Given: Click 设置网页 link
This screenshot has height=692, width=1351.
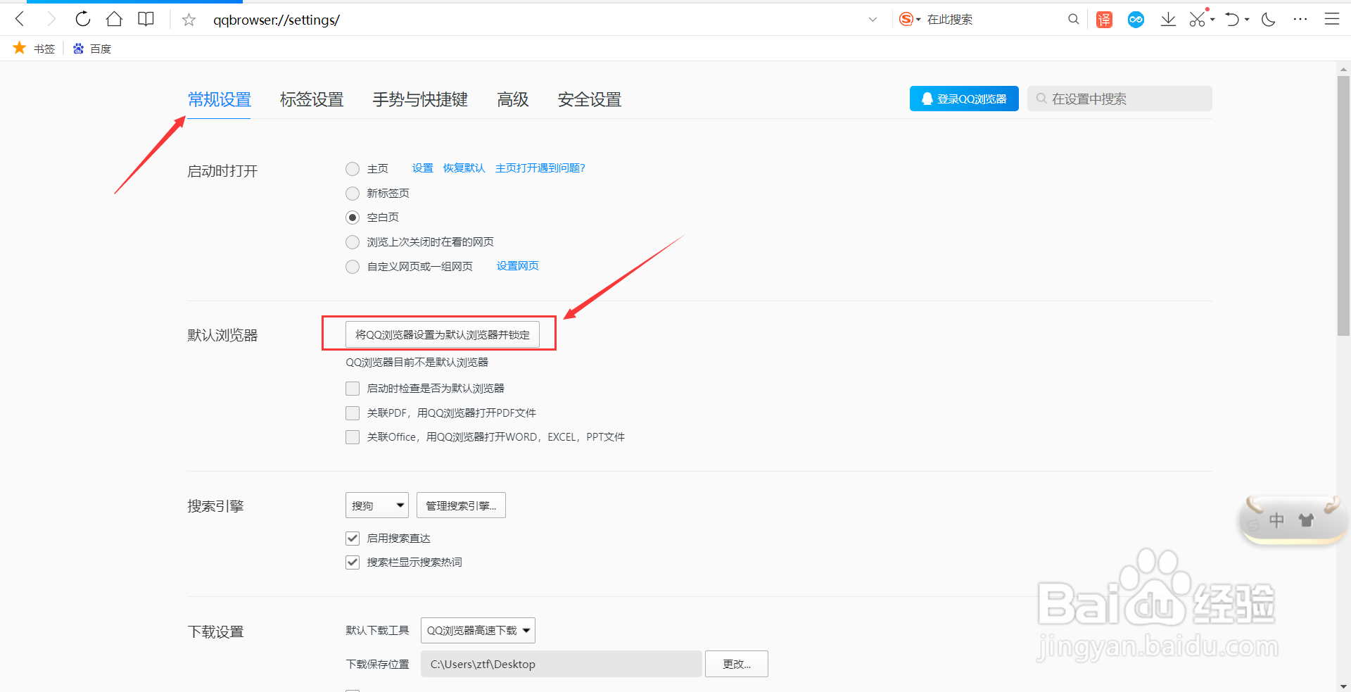Looking at the screenshot, I should (518, 266).
